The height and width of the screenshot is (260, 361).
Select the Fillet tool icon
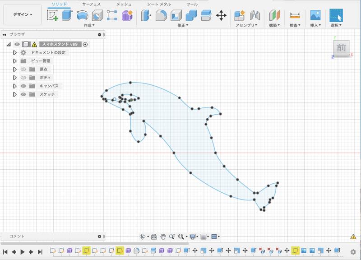(x=161, y=15)
